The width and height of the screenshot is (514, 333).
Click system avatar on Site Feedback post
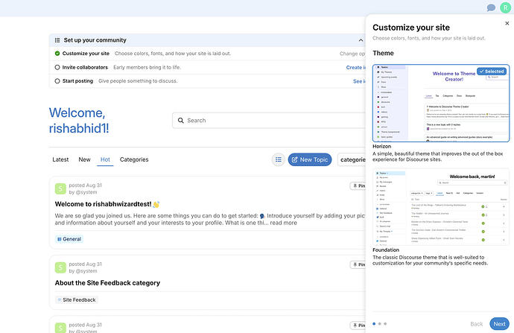[x=60, y=267]
